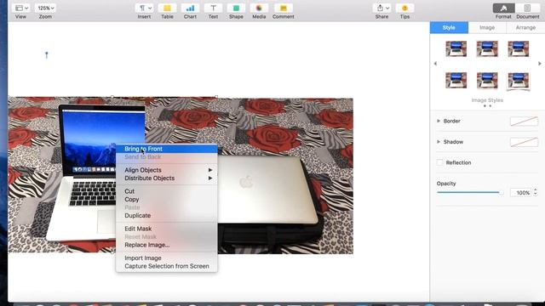Toggle the Format inspector button
The image size is (545, 306).
503,8
